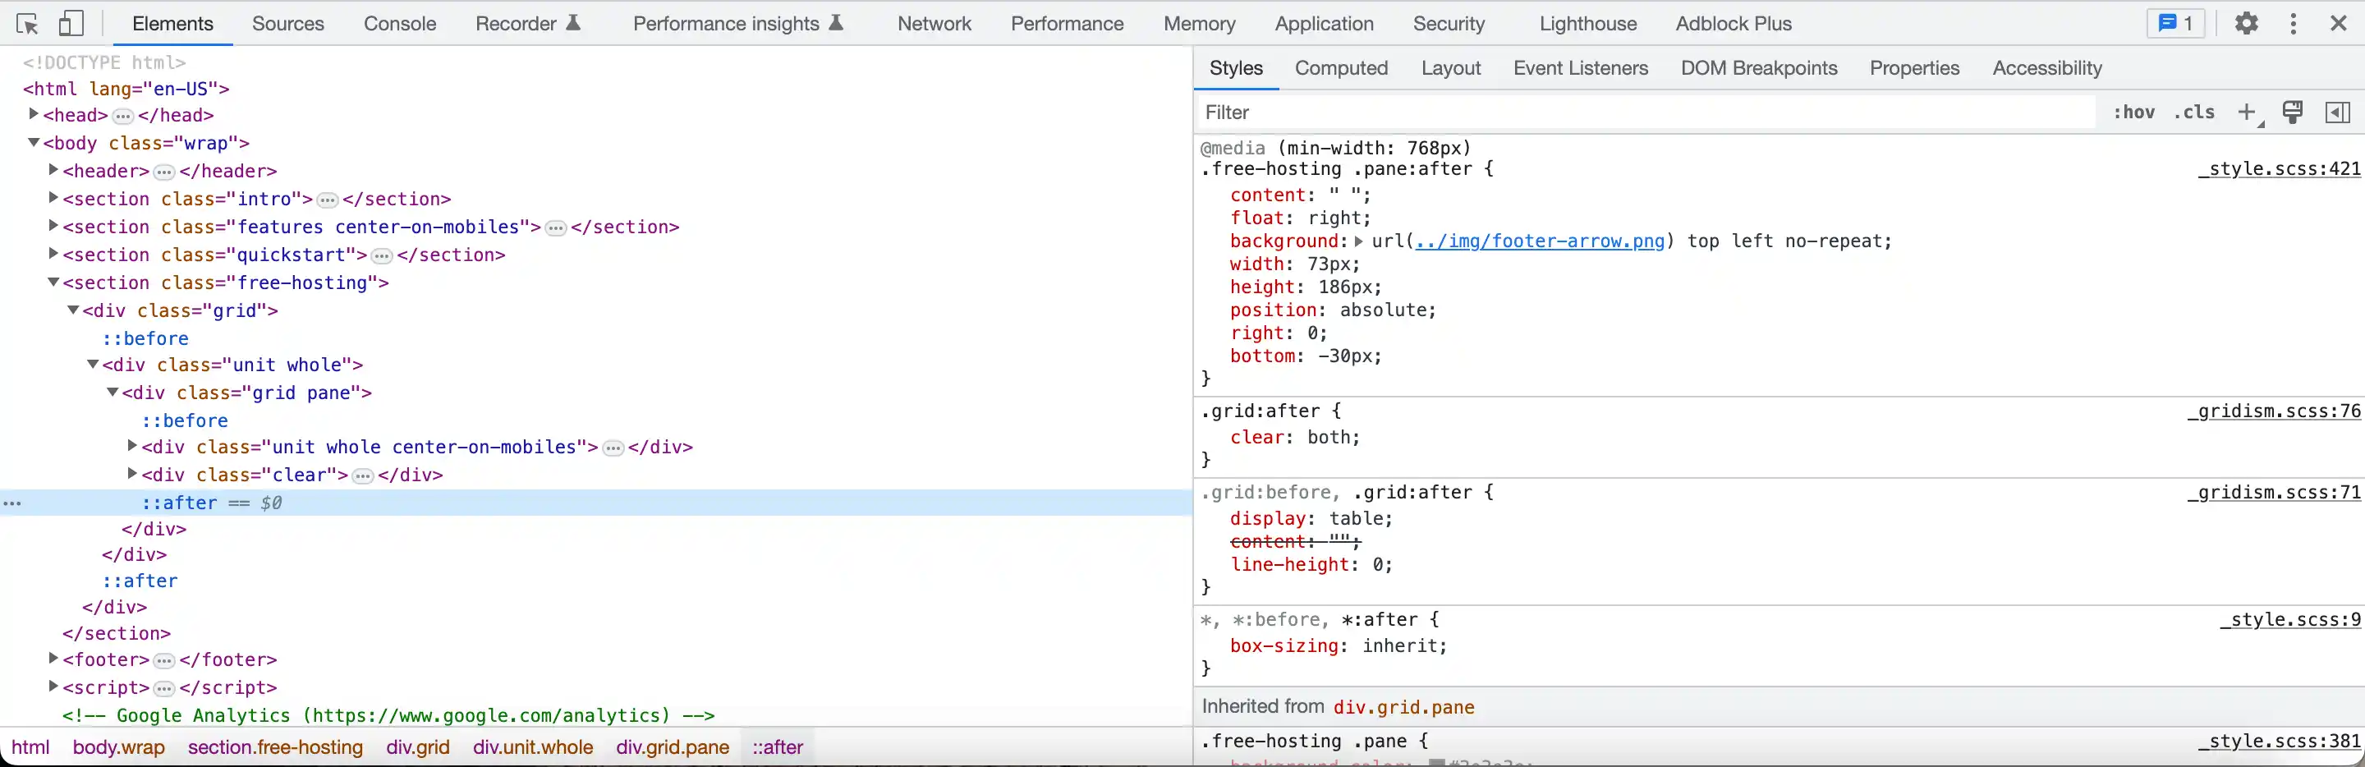Open source link _gridism.scss:71
The image size is (2365, 767).
[2273, 494]
